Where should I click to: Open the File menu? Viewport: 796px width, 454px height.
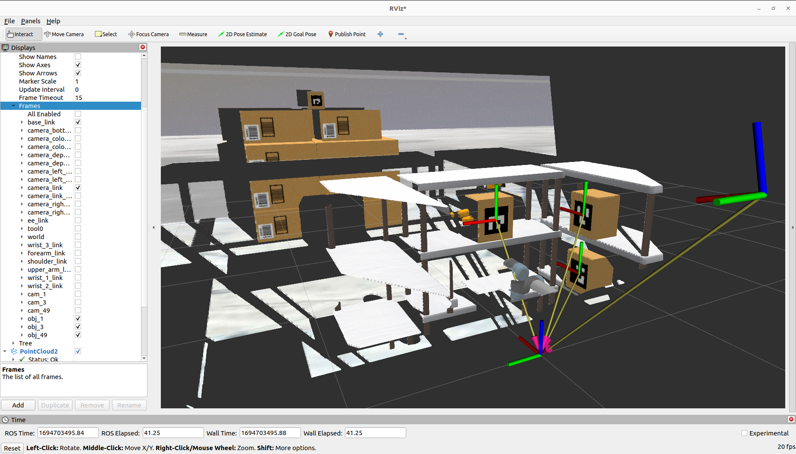point(9,21)
